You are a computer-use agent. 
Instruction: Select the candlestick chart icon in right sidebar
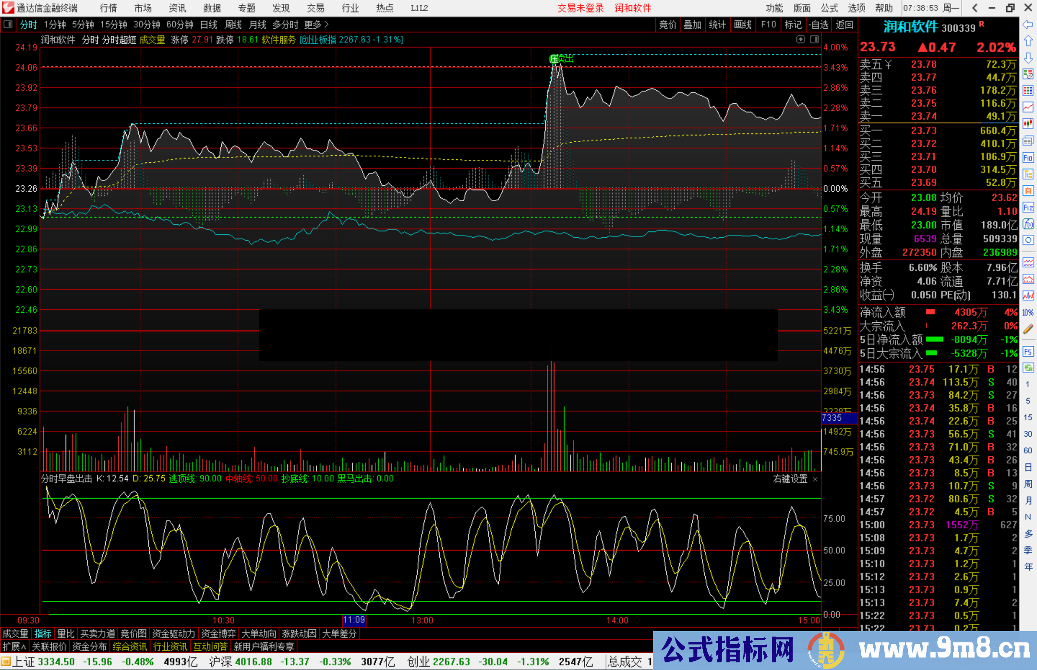click(1028, 124)
